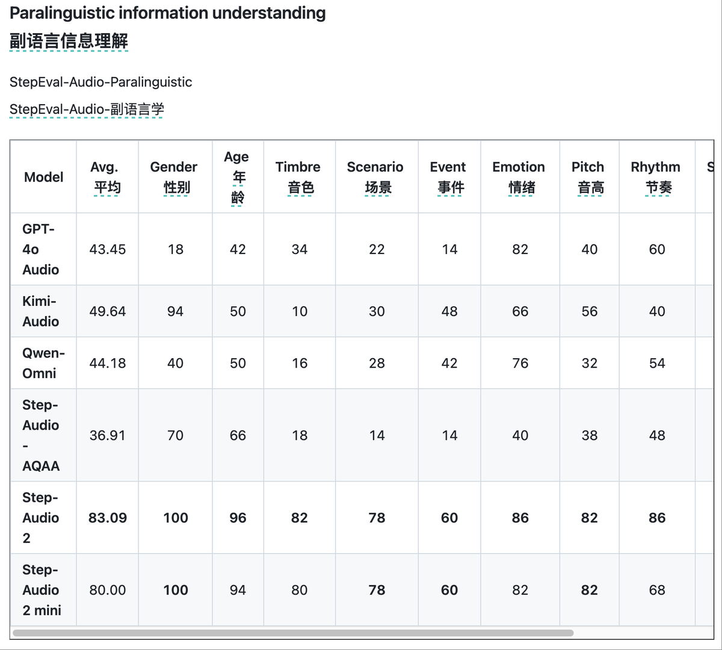The image size is (722, 650).
Task: Click Kimi-Audio's Gender score 94
Action: [x=176, y=311]
